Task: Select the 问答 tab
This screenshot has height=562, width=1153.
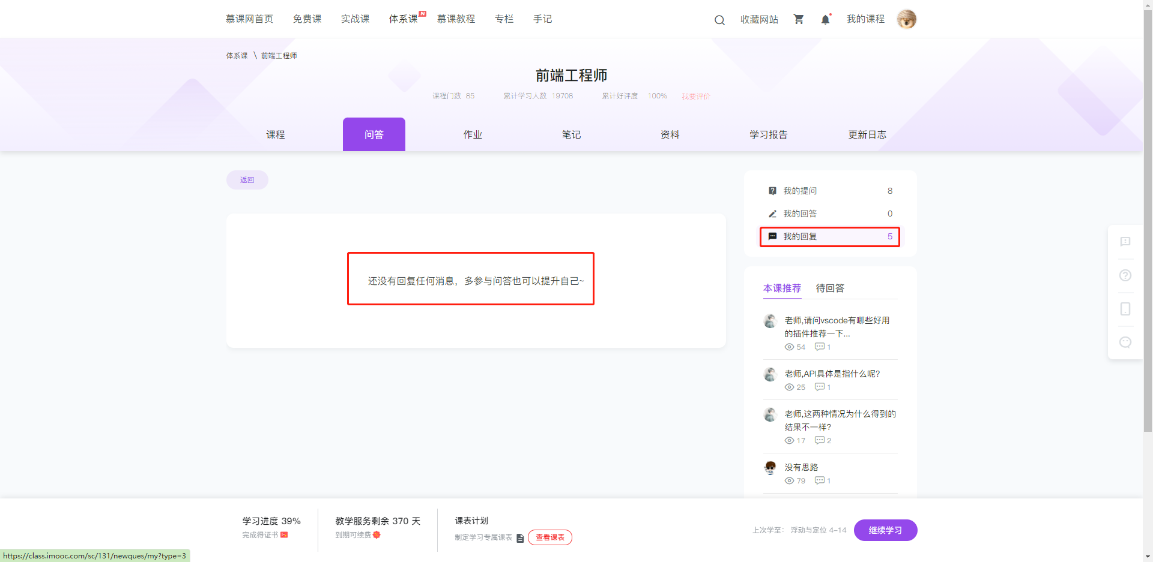Action: point(374,134)
